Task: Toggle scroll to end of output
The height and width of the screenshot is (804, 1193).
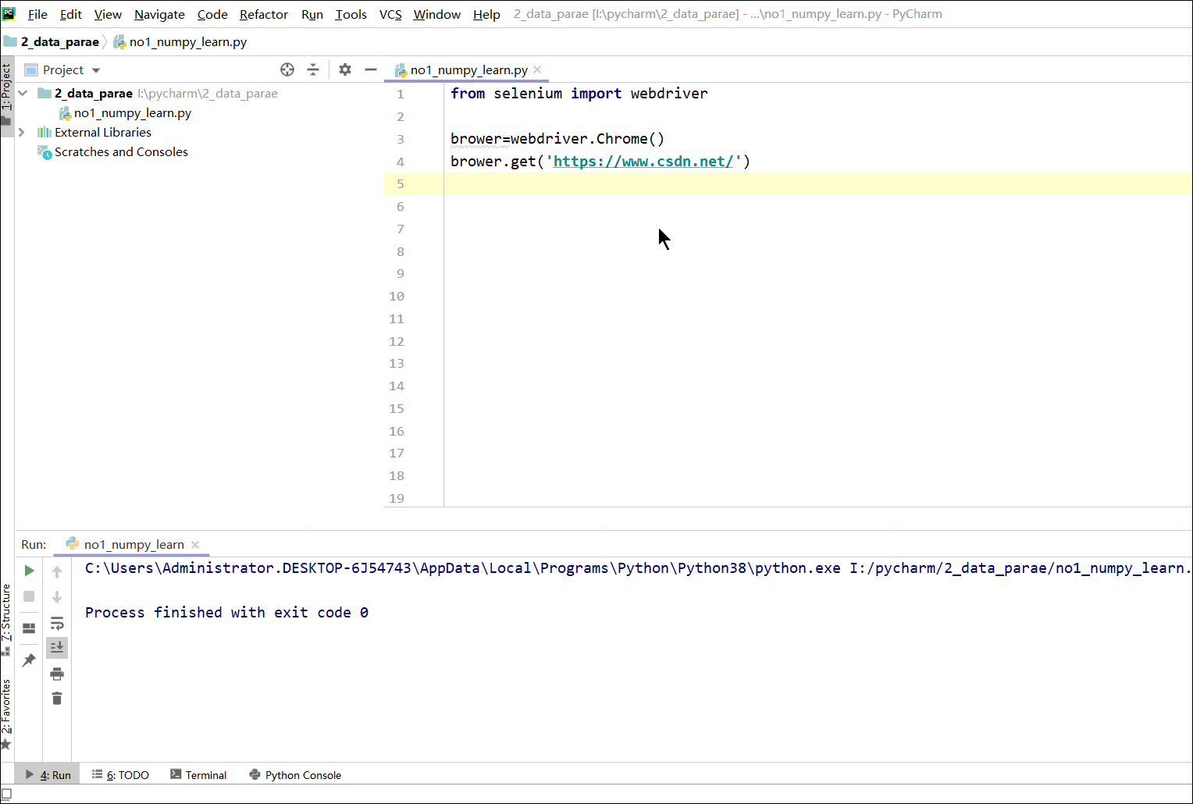Action: pos(57,647)
